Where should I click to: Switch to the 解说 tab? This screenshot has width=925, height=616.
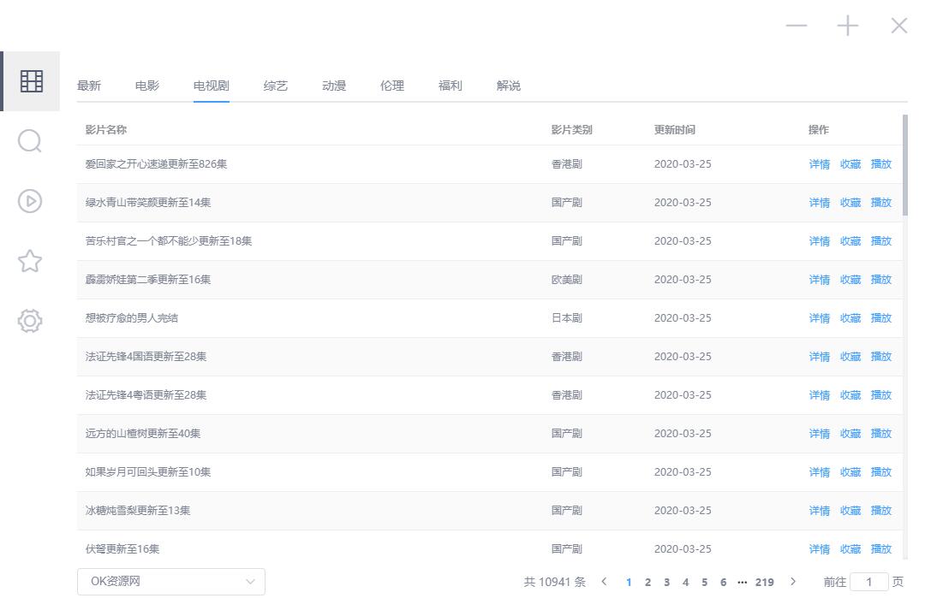508,85
